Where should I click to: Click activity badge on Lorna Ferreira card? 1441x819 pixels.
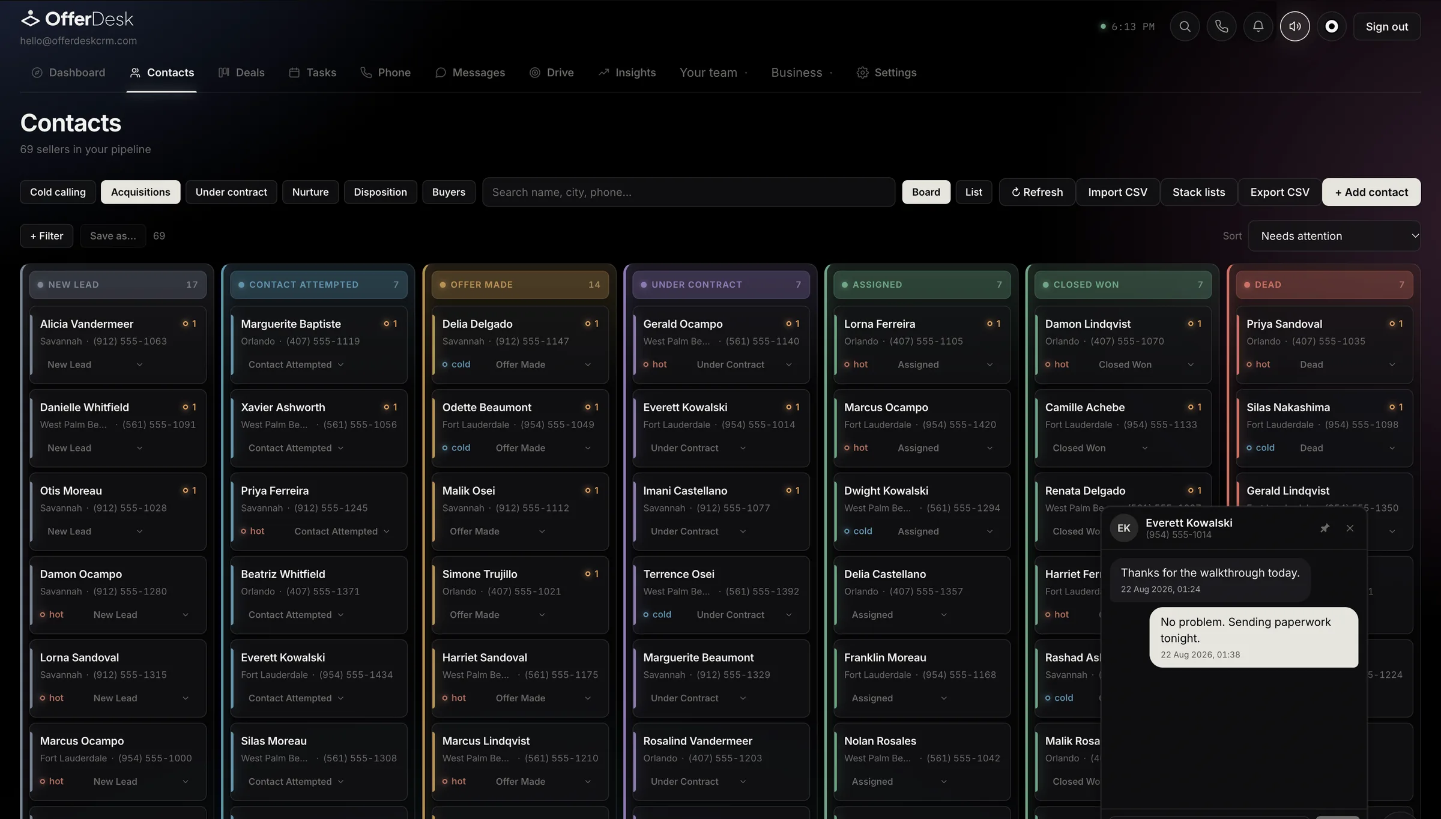(x=994, y=324)
